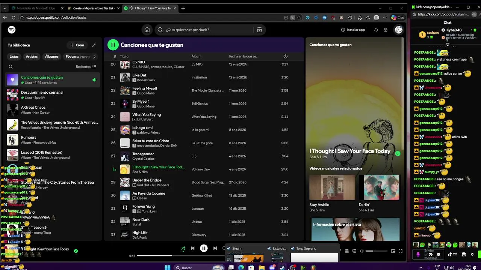Search within Tu biblioteca
The image size is (481, 270).
(x=11, y=67)
